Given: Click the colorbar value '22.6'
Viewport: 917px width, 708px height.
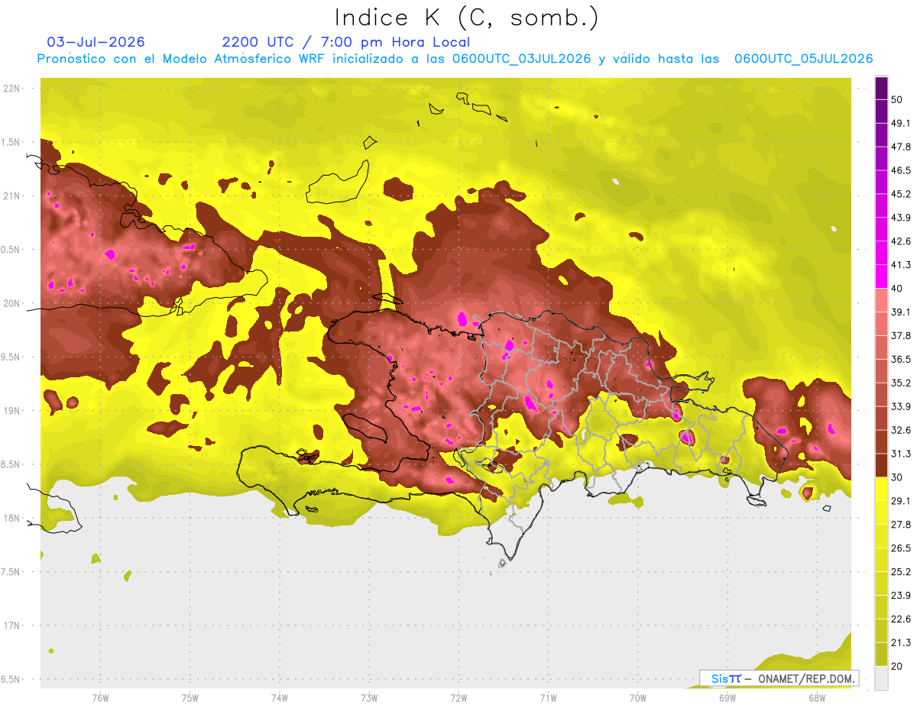Looking at the screenshot, I should (x=901, y=619).
